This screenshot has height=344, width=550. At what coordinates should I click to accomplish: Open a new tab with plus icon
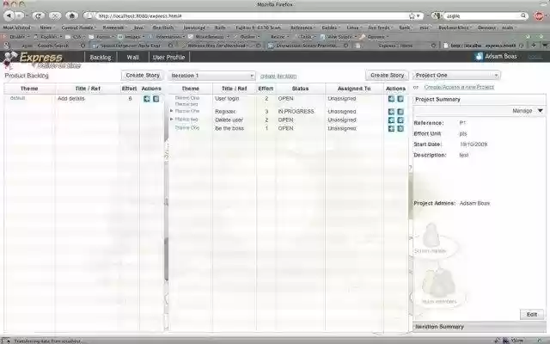(x=534, y=45)
